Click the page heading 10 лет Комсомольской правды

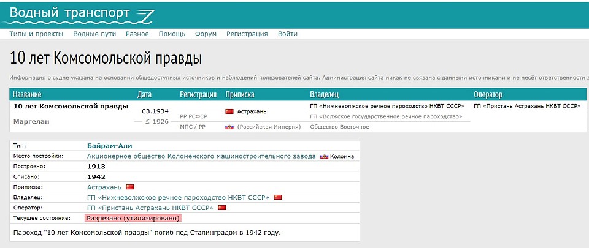(x=106, y=59)
